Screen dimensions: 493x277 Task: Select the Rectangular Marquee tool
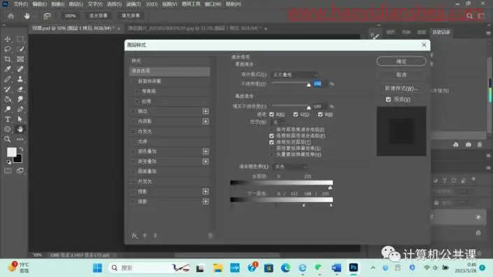[x=20, y=39]
